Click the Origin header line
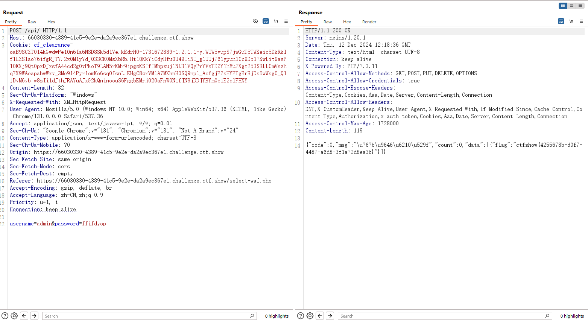The width and height of the screenshot is (588, 321). click(x=117, y=152)
